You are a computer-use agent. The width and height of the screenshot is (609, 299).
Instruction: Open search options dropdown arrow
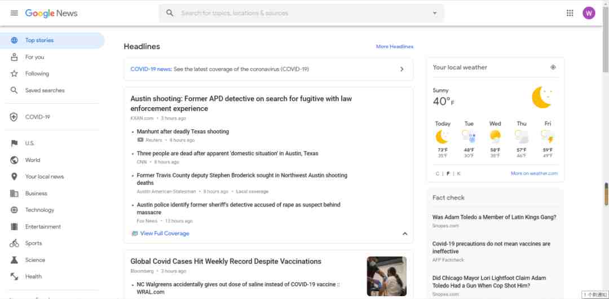click(x=434, y=13)
